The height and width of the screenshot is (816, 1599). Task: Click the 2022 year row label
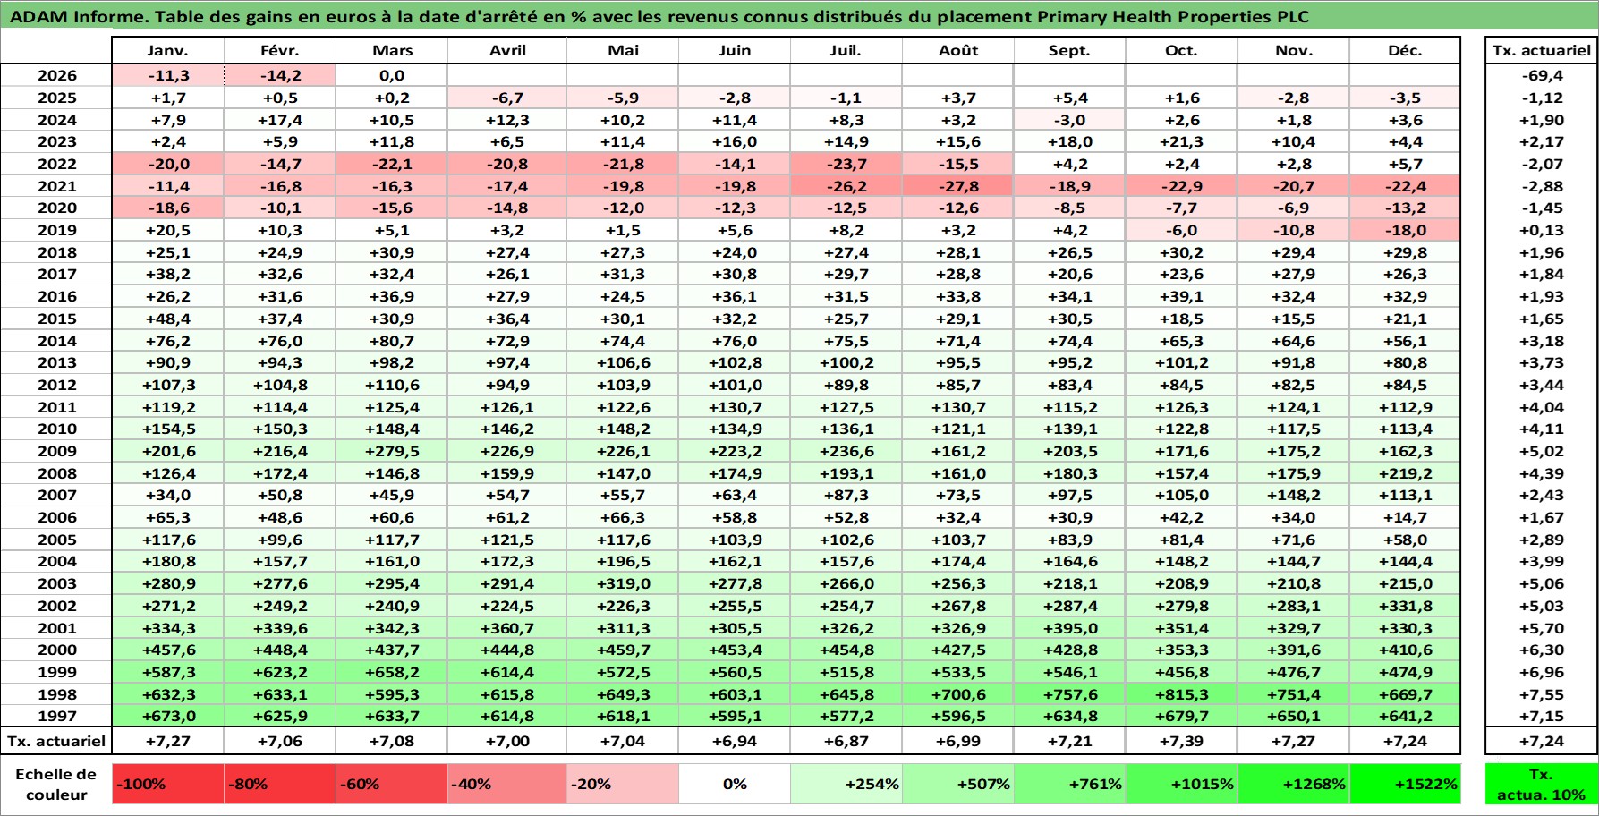[x=56, y=164]
